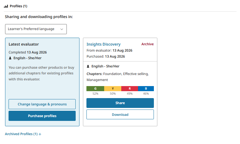240x144 pixels.
Task: Click Change language & pronouns button
Action: click(x=42, y=104)
